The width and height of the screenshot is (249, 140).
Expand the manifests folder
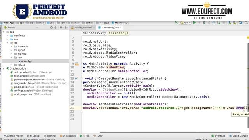point(7,35)
